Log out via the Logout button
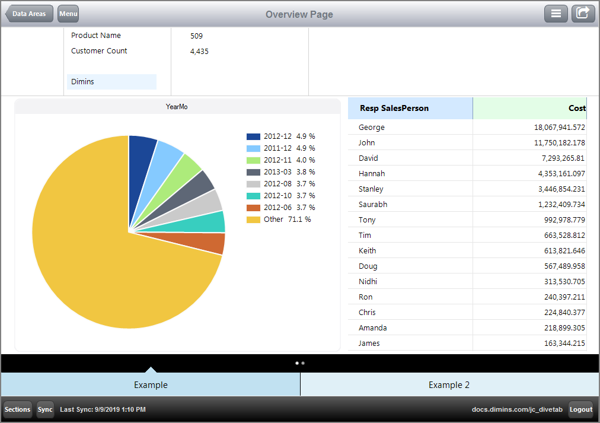 point(580,409)
